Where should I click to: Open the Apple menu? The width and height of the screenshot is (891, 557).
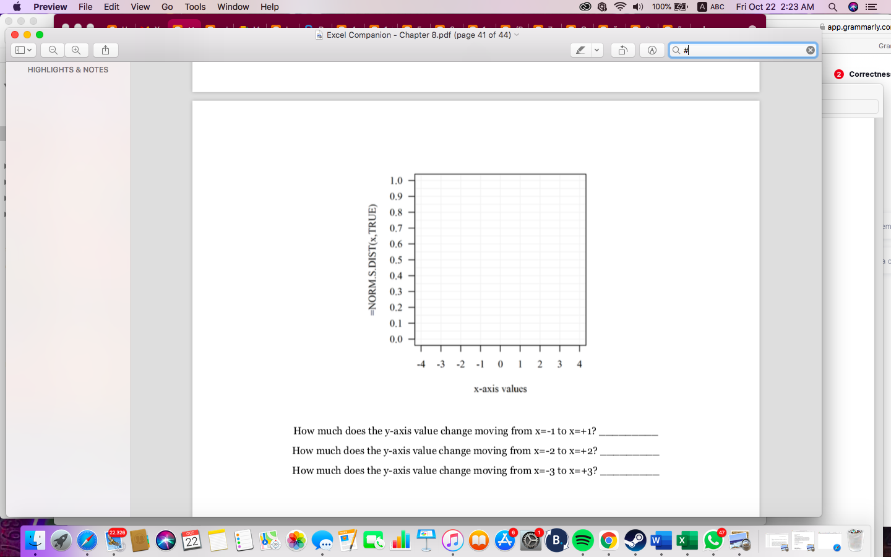click(x=17, y=7)
